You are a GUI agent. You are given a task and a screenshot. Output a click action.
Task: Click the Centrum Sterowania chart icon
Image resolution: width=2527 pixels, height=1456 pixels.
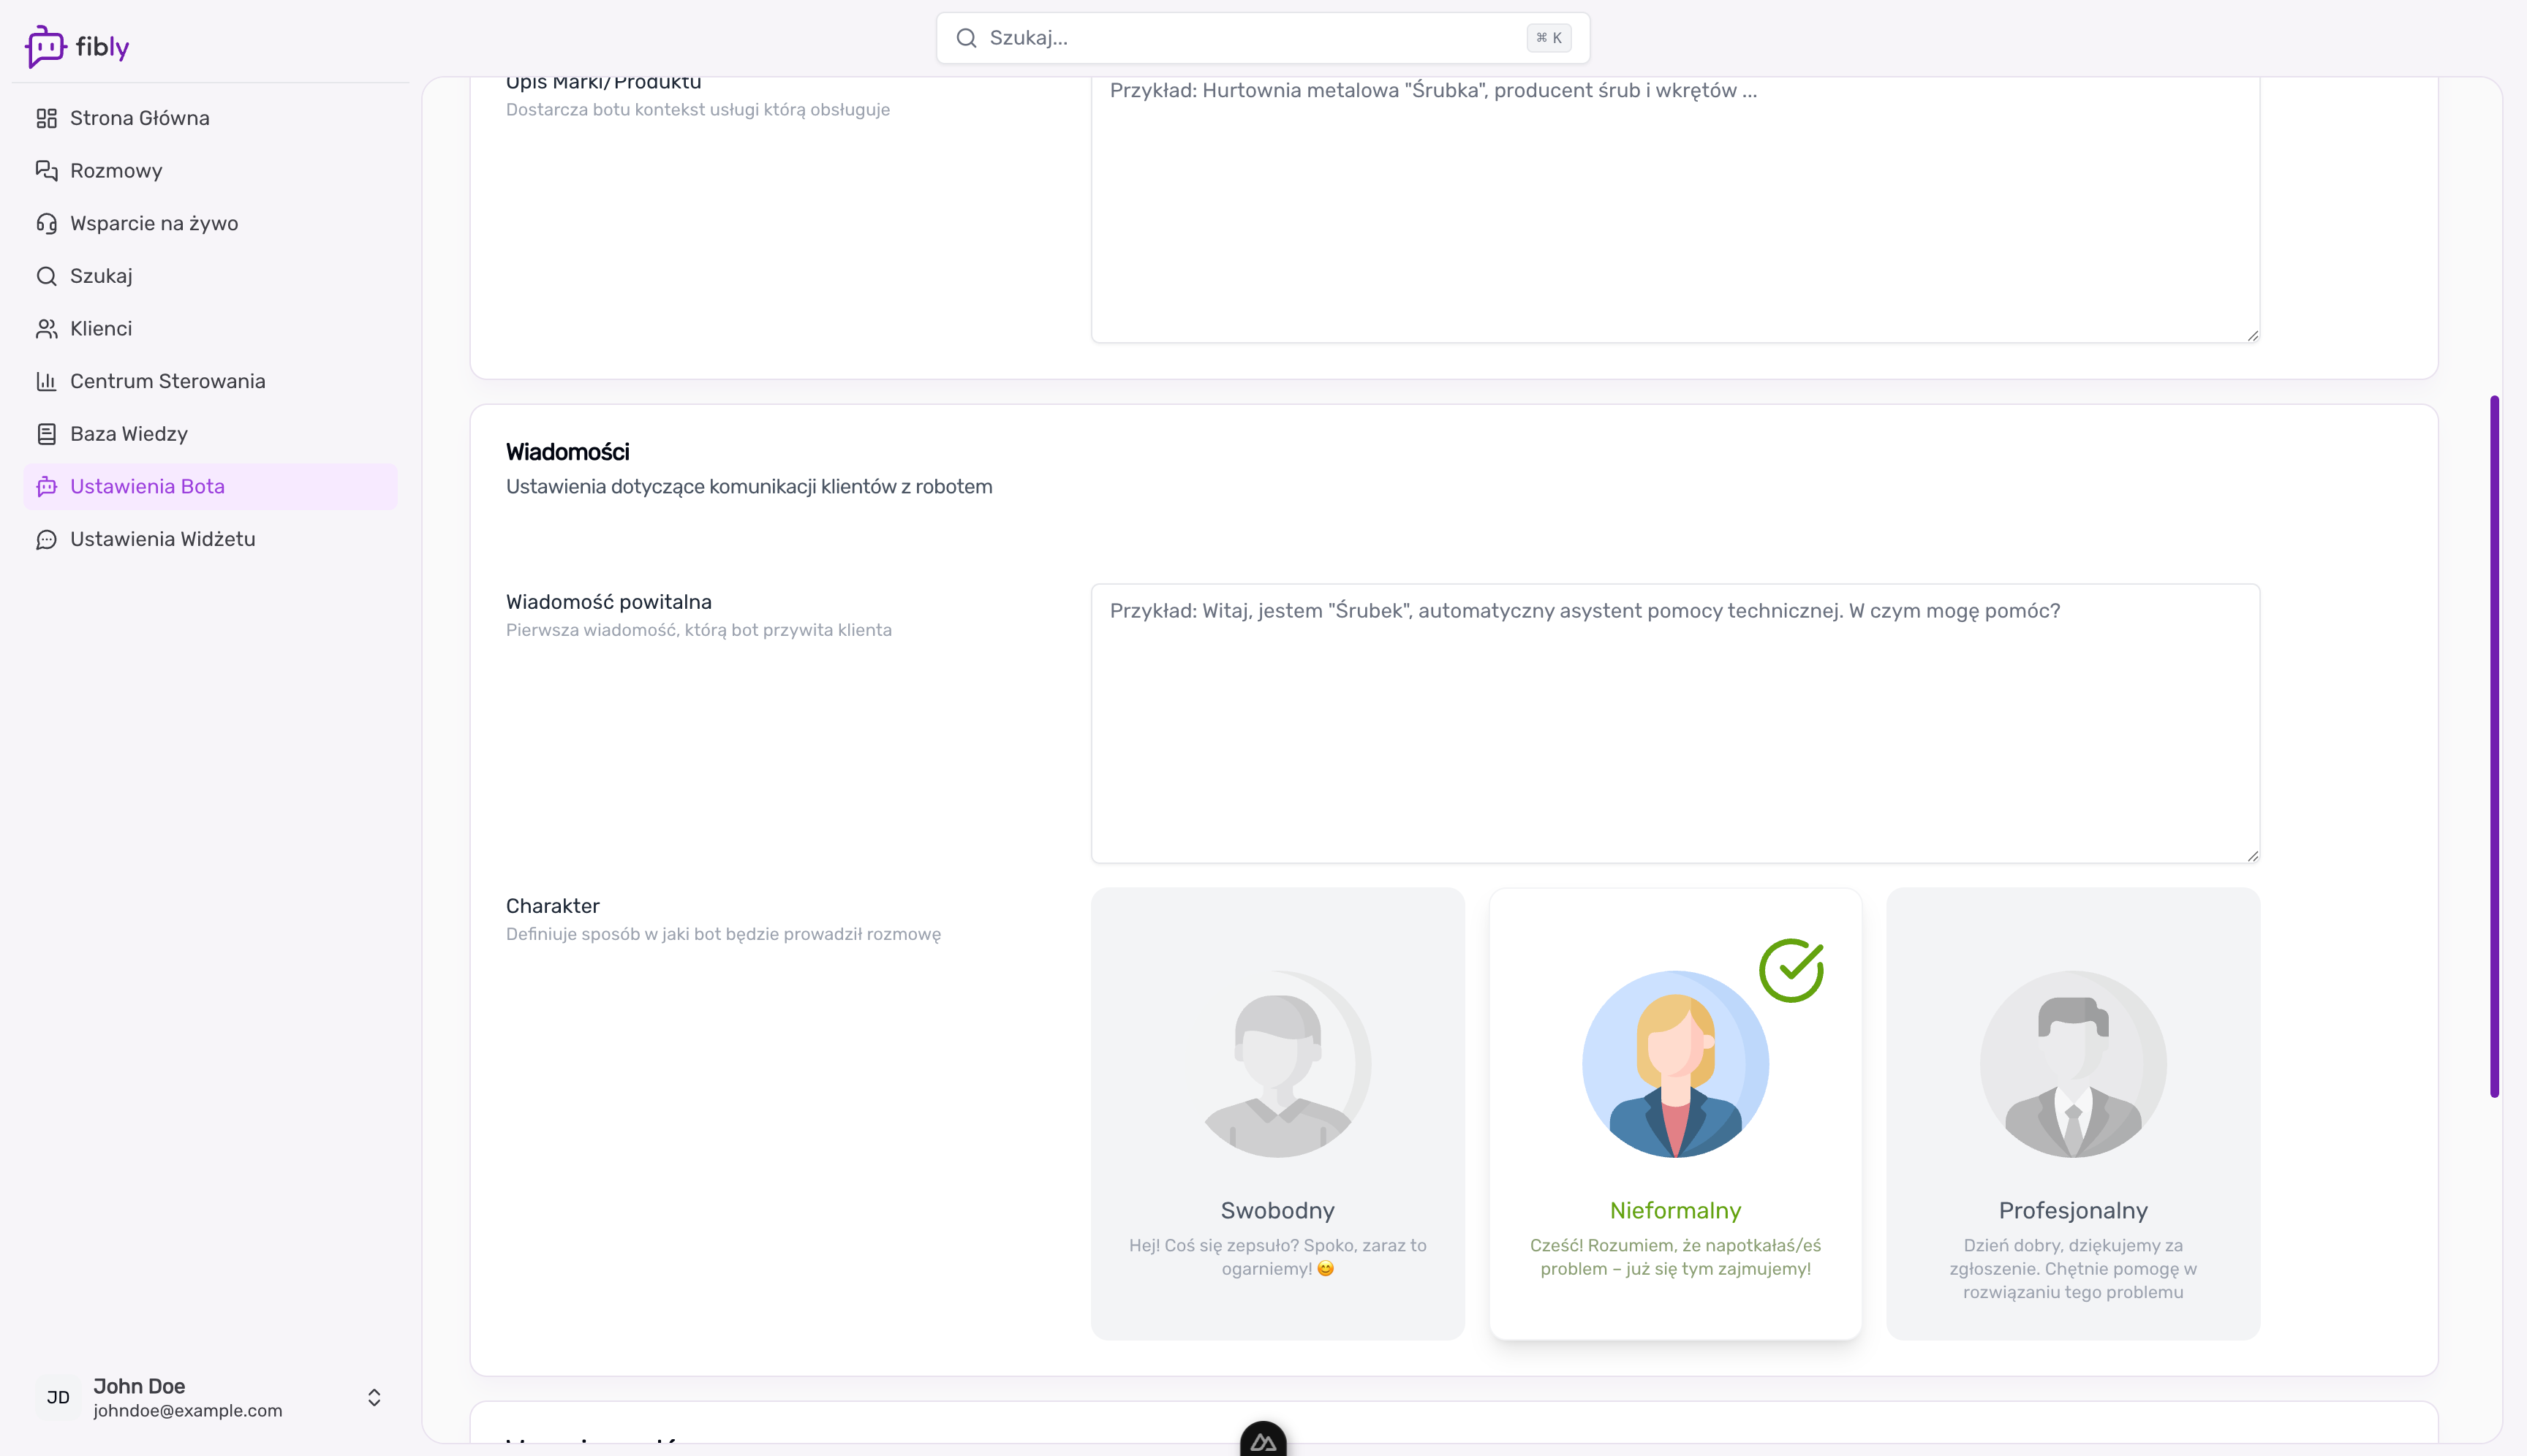[46, 381]
